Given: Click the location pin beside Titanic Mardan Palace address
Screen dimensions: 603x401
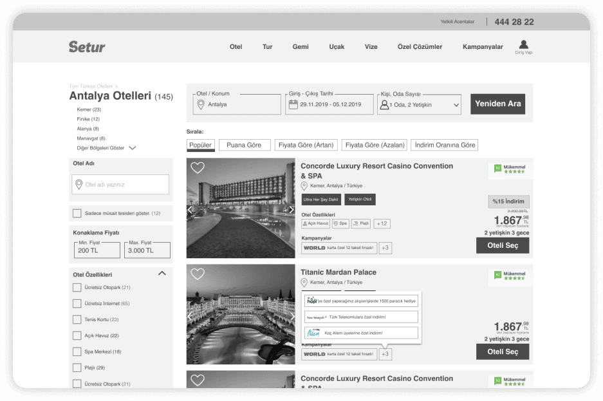Looking at the screenshot, I should (304, 283).
